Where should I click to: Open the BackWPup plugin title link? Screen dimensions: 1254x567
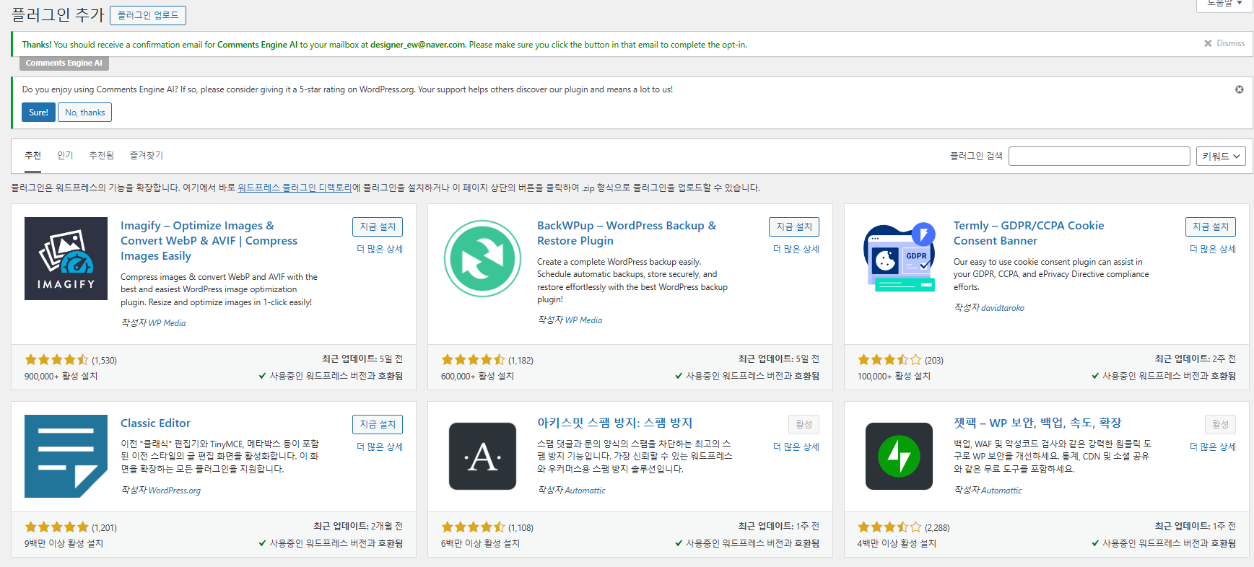click(x=627, y=233)
